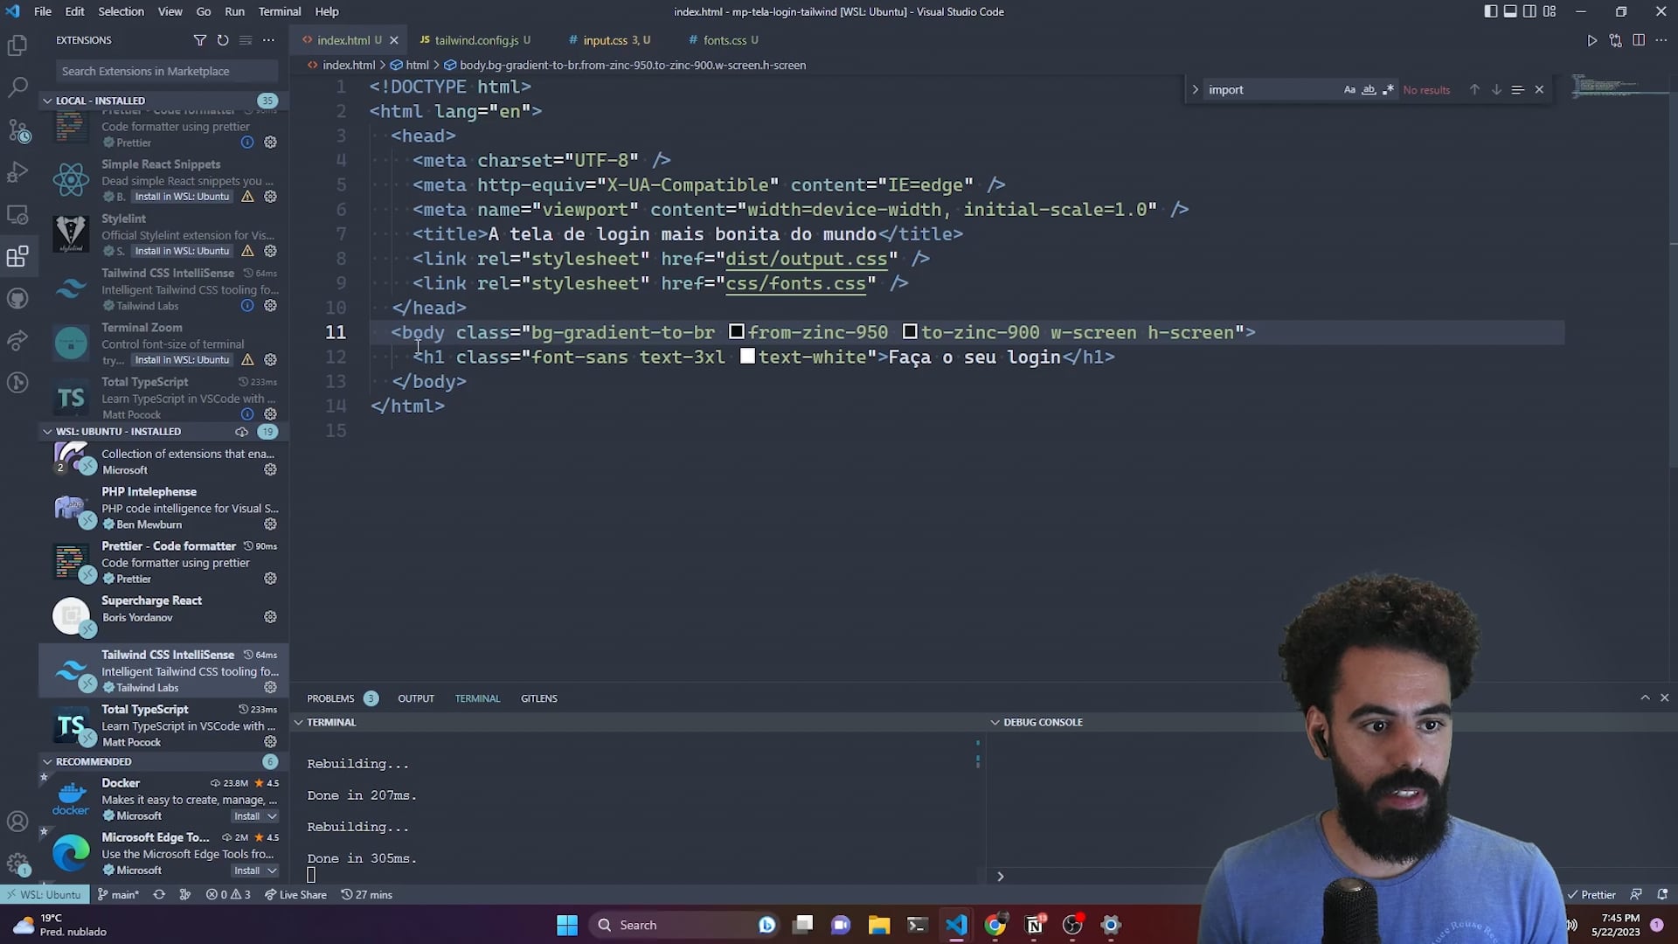
Task: Install the Docker extension
Action: tap(246, 816)
